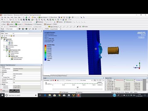This screenshot has width=148, height=111.
Task: Click the Thicken annotation toggle
Action: (85, 27)
